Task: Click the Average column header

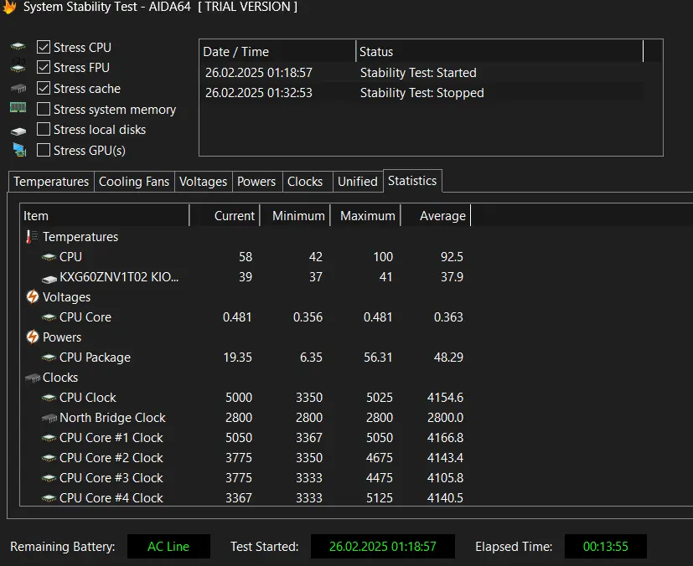Action: click(436, 215)
